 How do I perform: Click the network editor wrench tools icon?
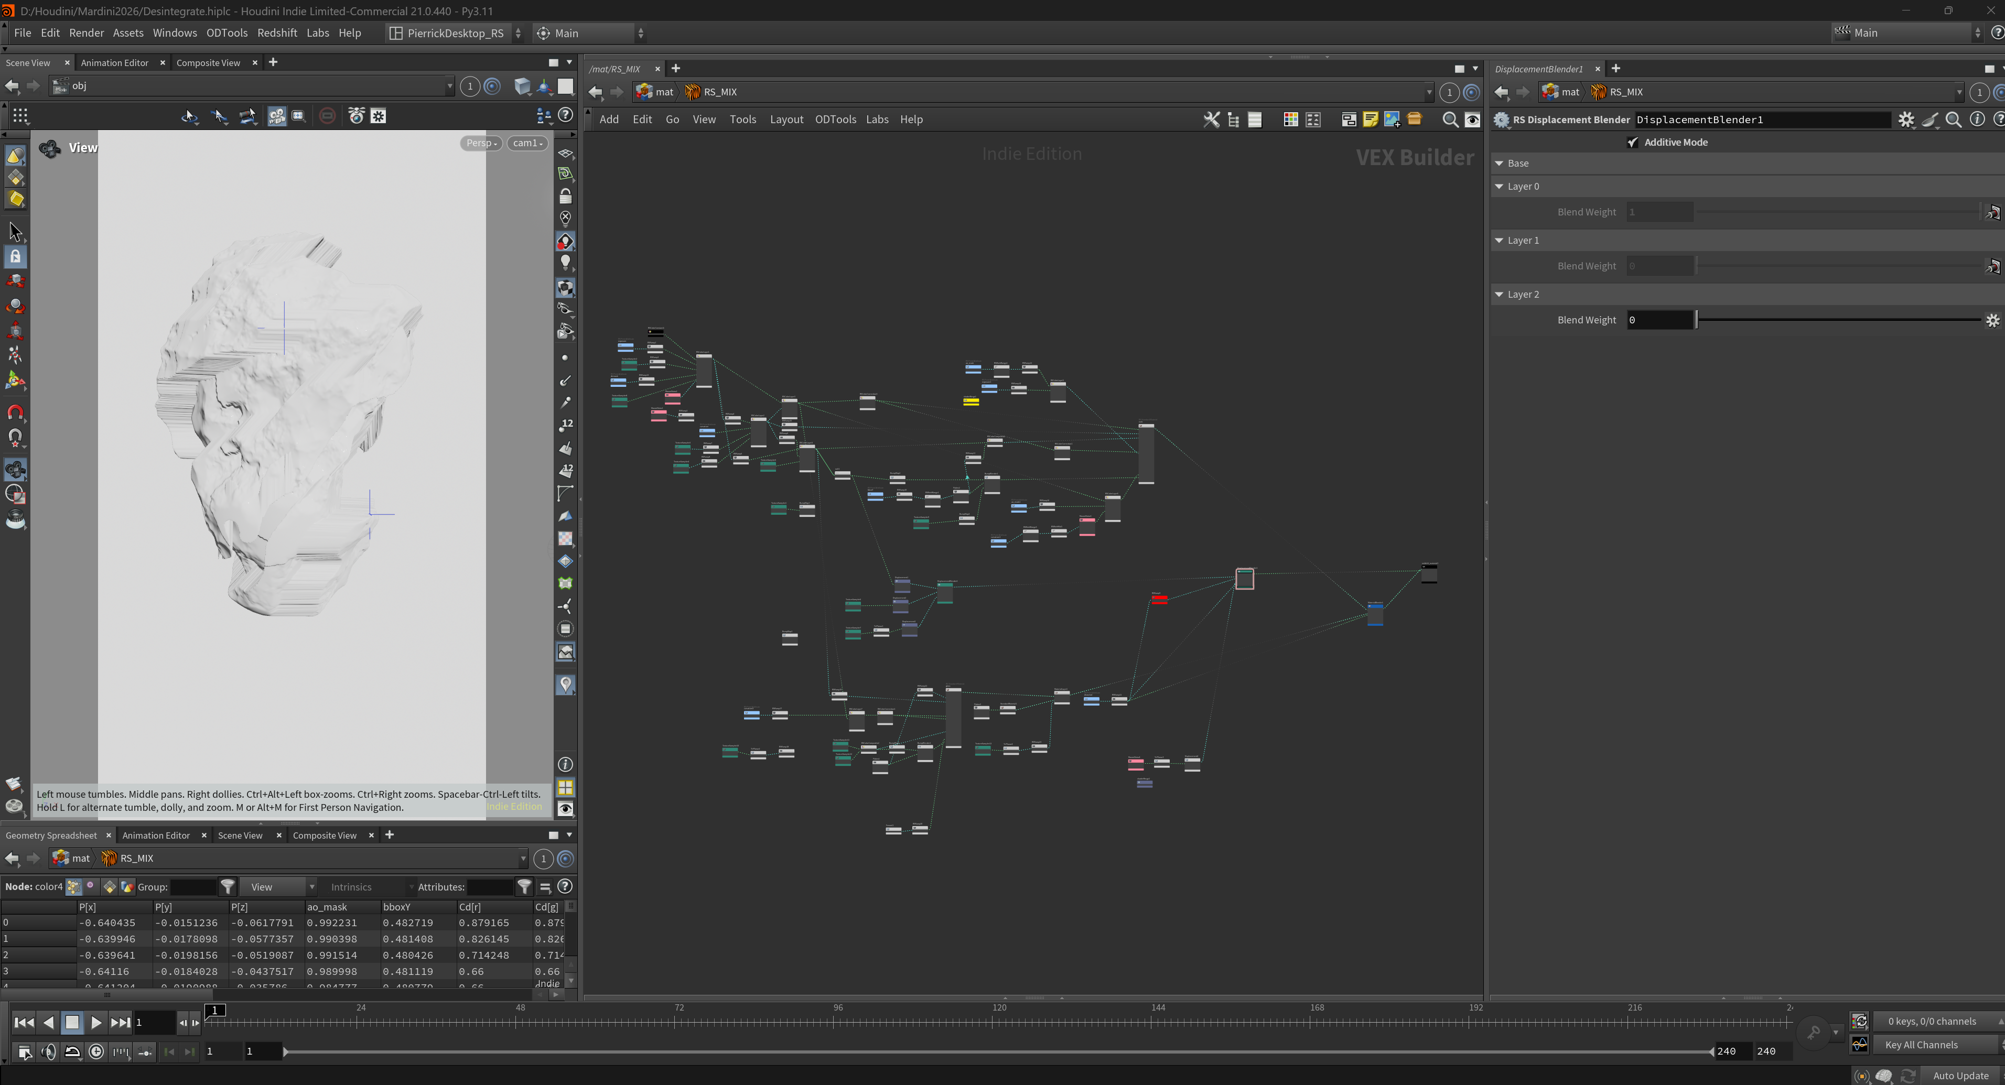click(x=1212, y=119)
